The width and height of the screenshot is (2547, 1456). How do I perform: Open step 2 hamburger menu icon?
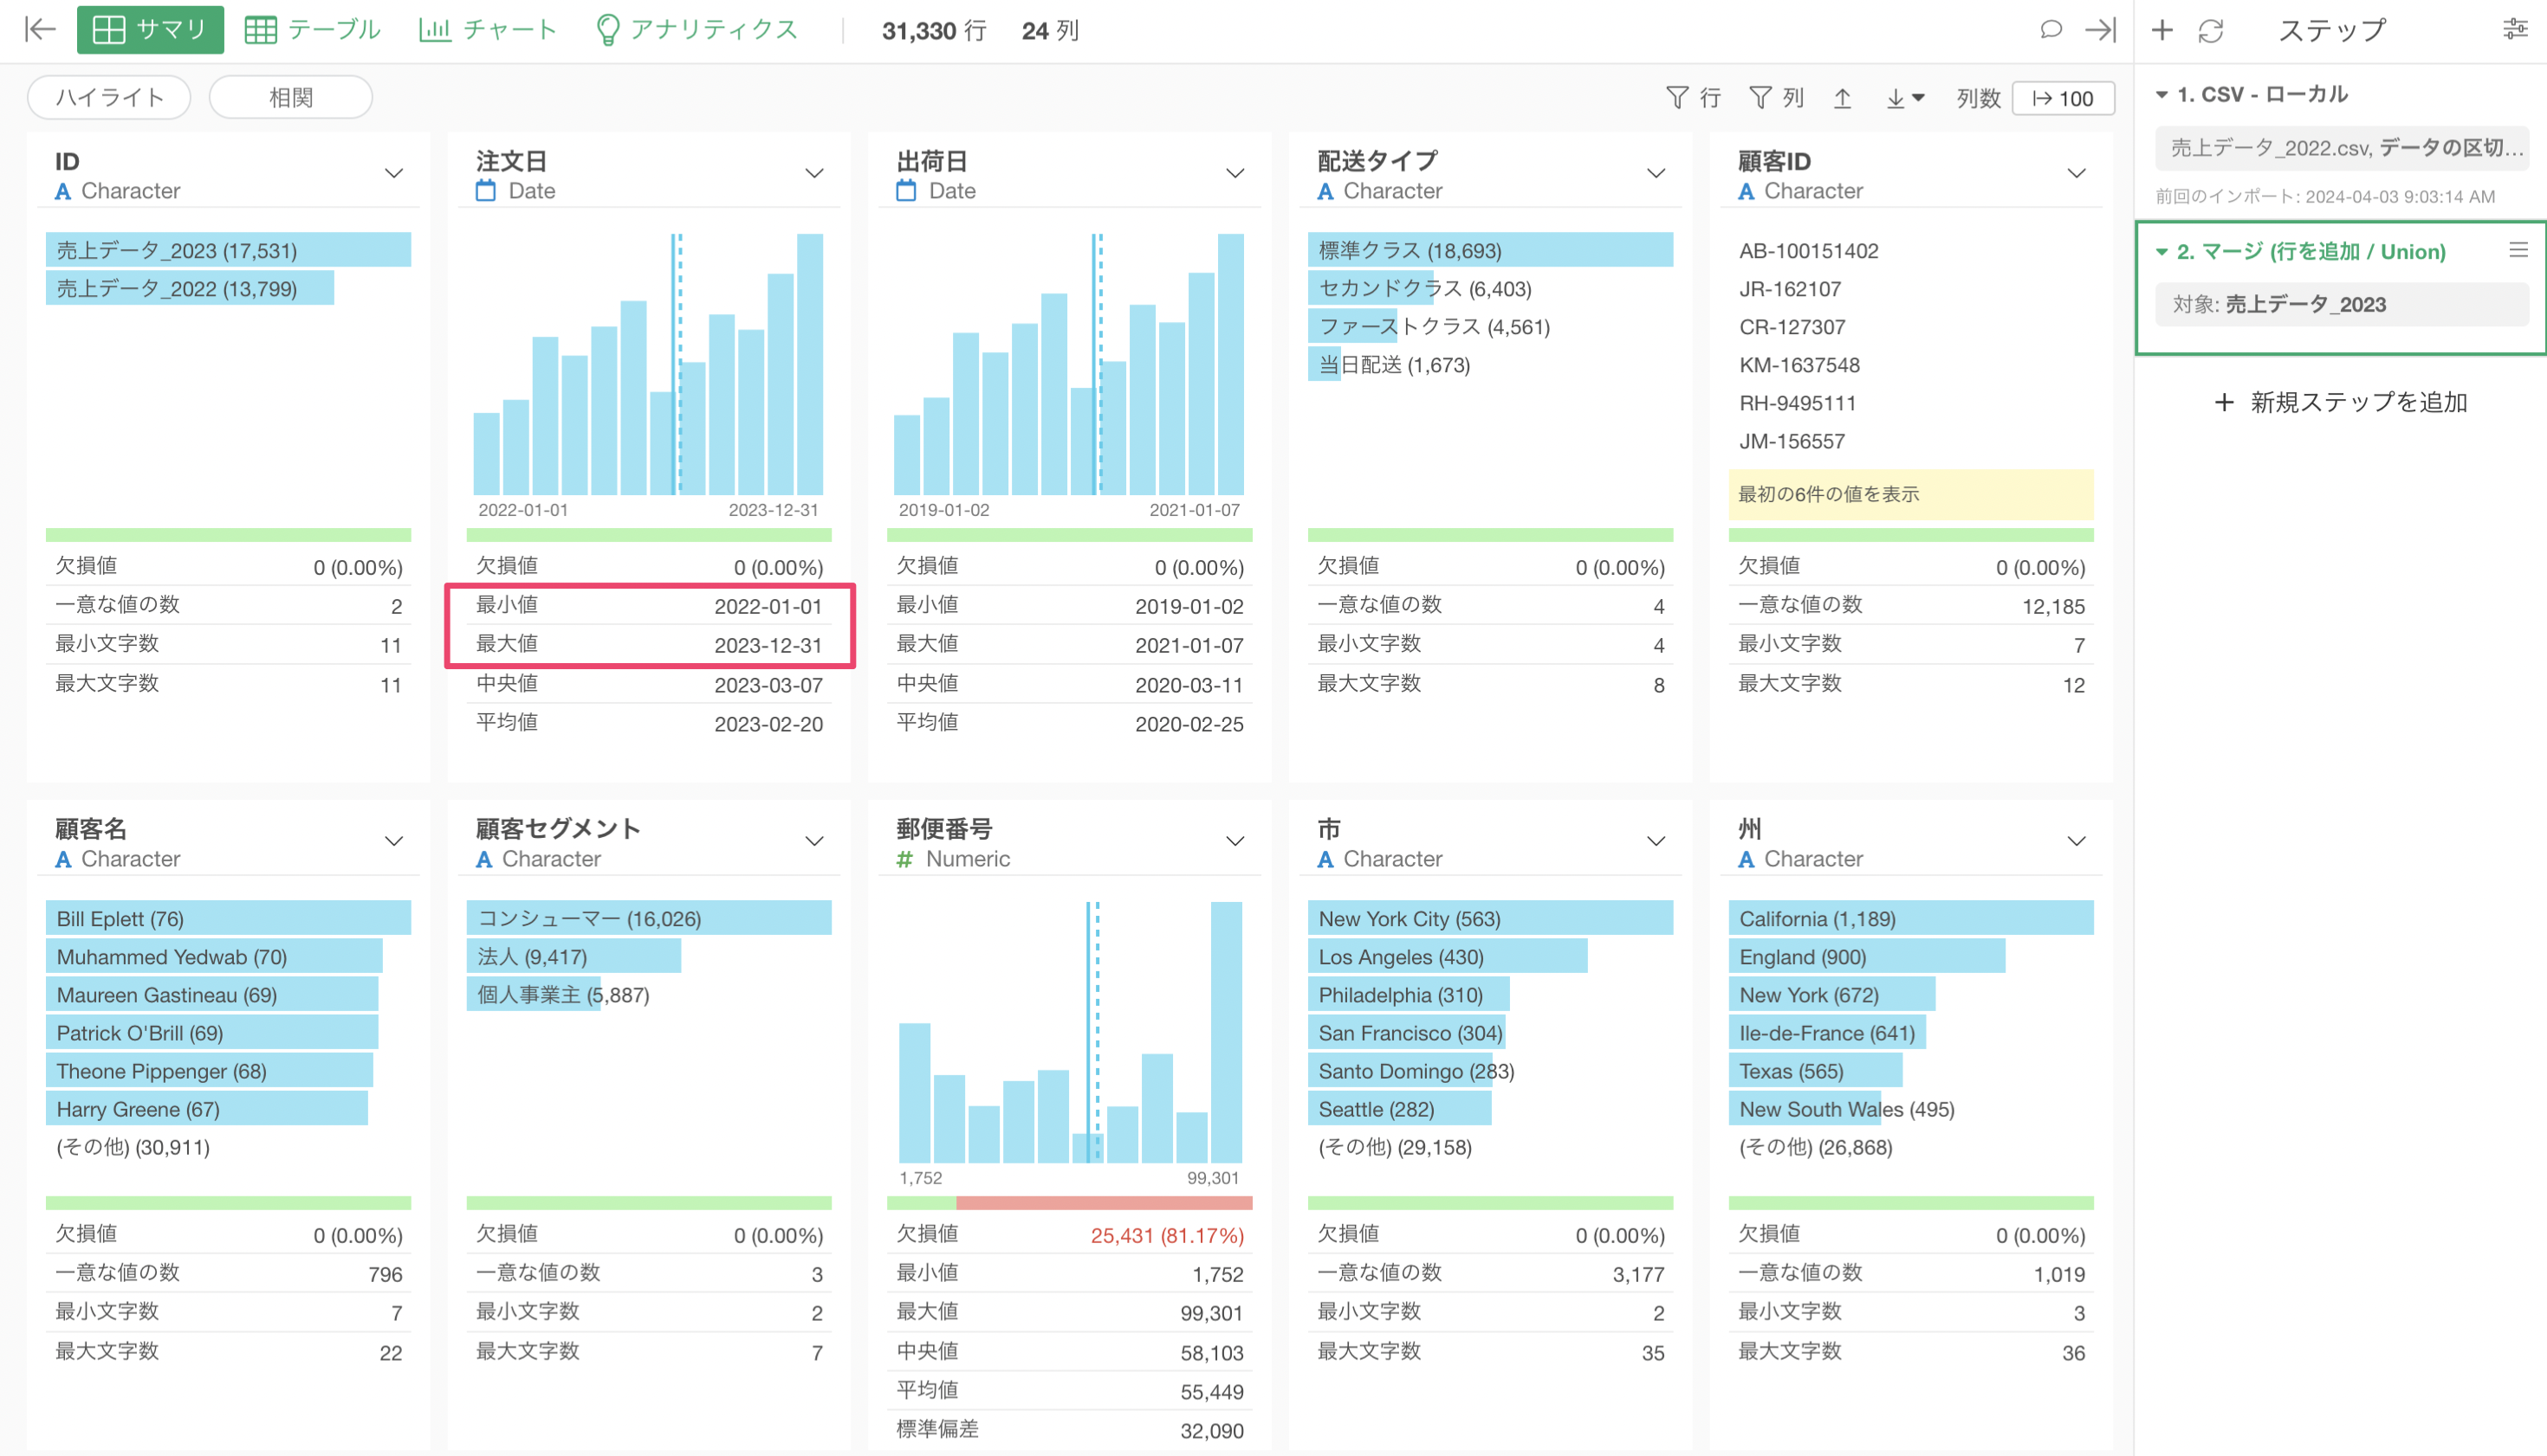tap(2518, 250)
